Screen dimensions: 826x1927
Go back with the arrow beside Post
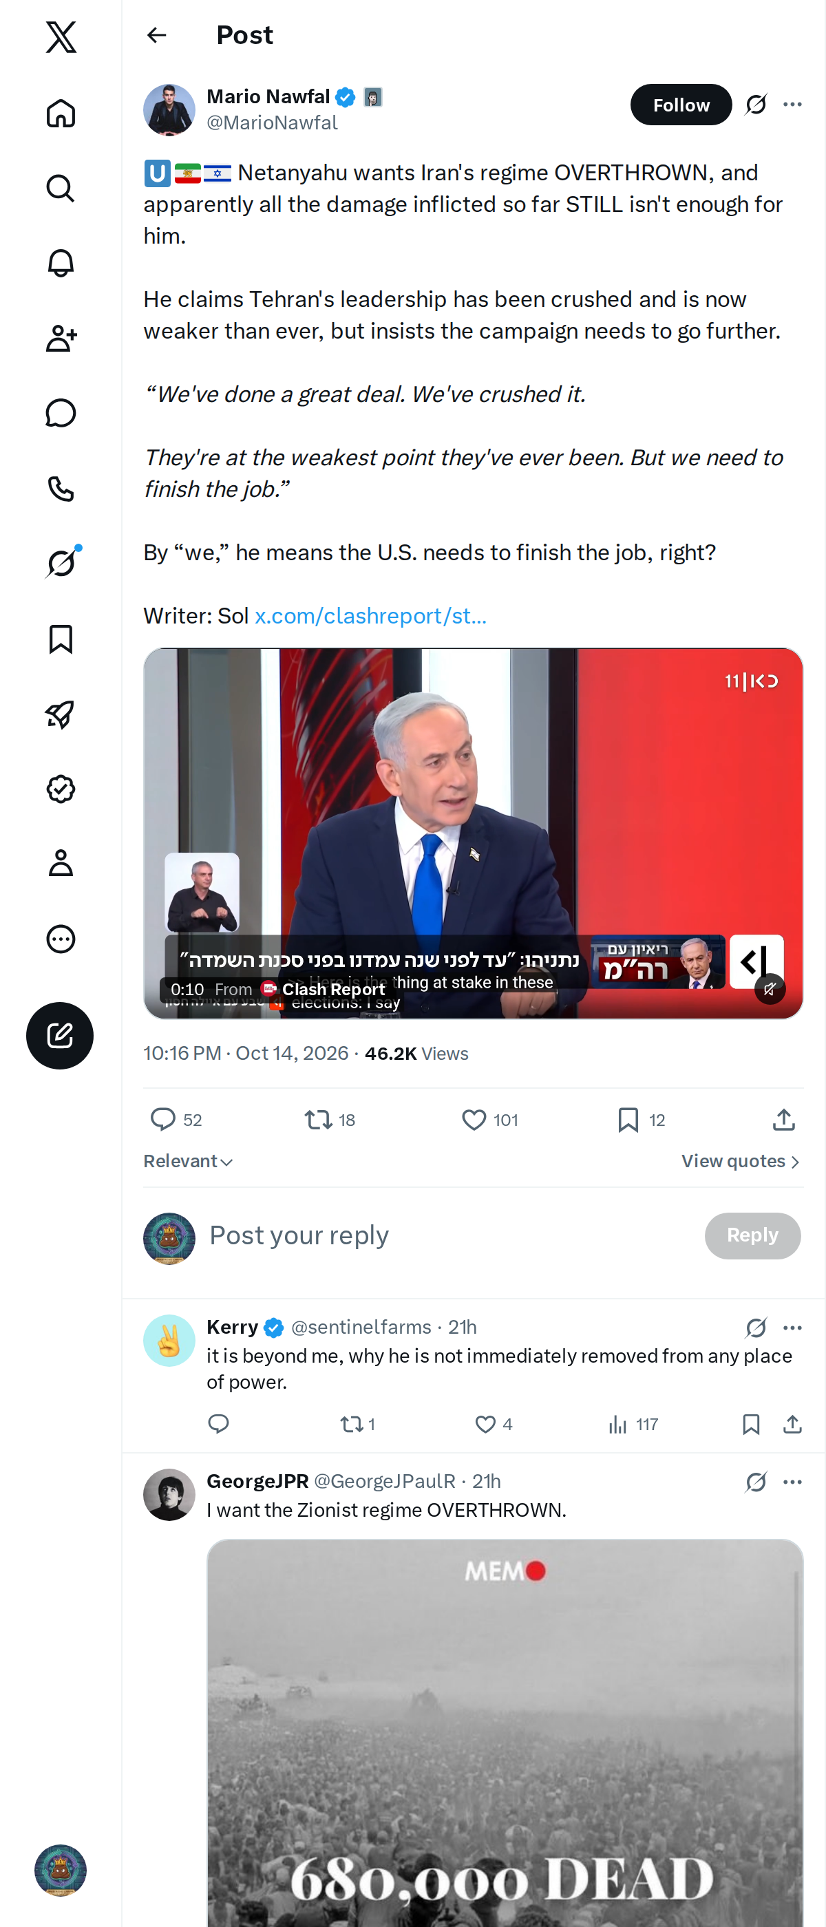tap(156, 35)
